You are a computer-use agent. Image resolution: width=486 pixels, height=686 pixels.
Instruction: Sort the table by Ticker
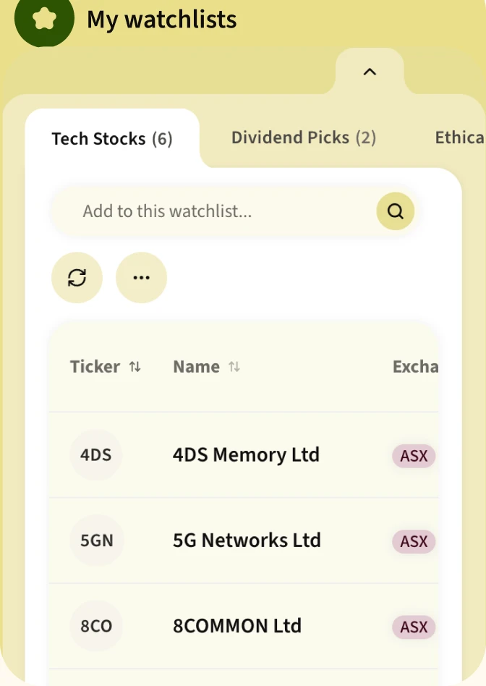pos(106,367)
